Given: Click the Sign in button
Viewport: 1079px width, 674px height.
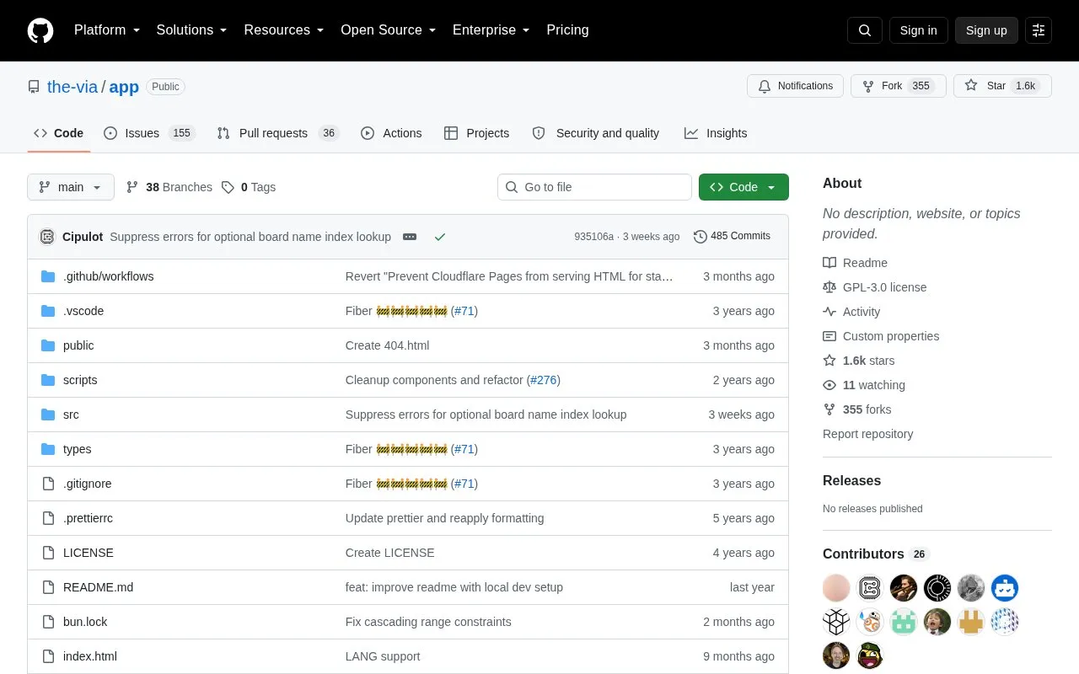Looking at the screenshot, I should [x=918, y=30].
